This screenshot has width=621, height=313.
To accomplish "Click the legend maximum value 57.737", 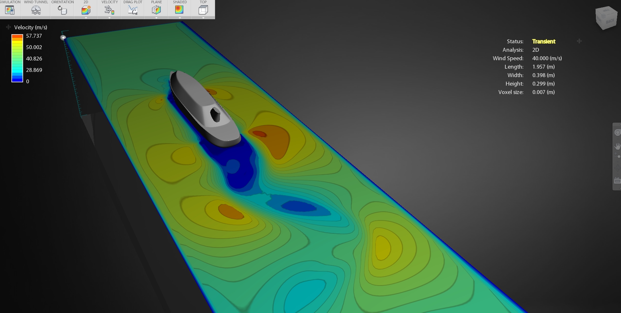I will (34, 36).
